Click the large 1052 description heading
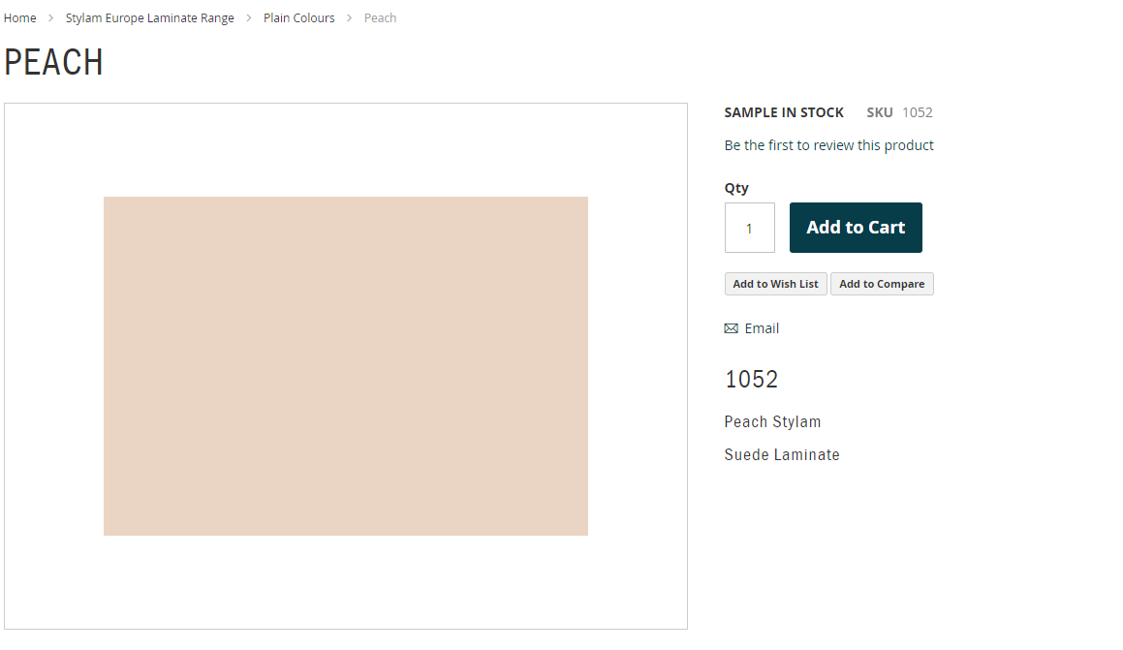 point(751,379)
